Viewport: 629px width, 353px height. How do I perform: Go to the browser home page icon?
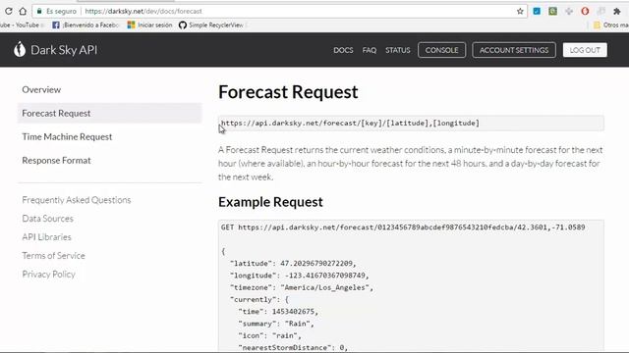pos(23,11)
